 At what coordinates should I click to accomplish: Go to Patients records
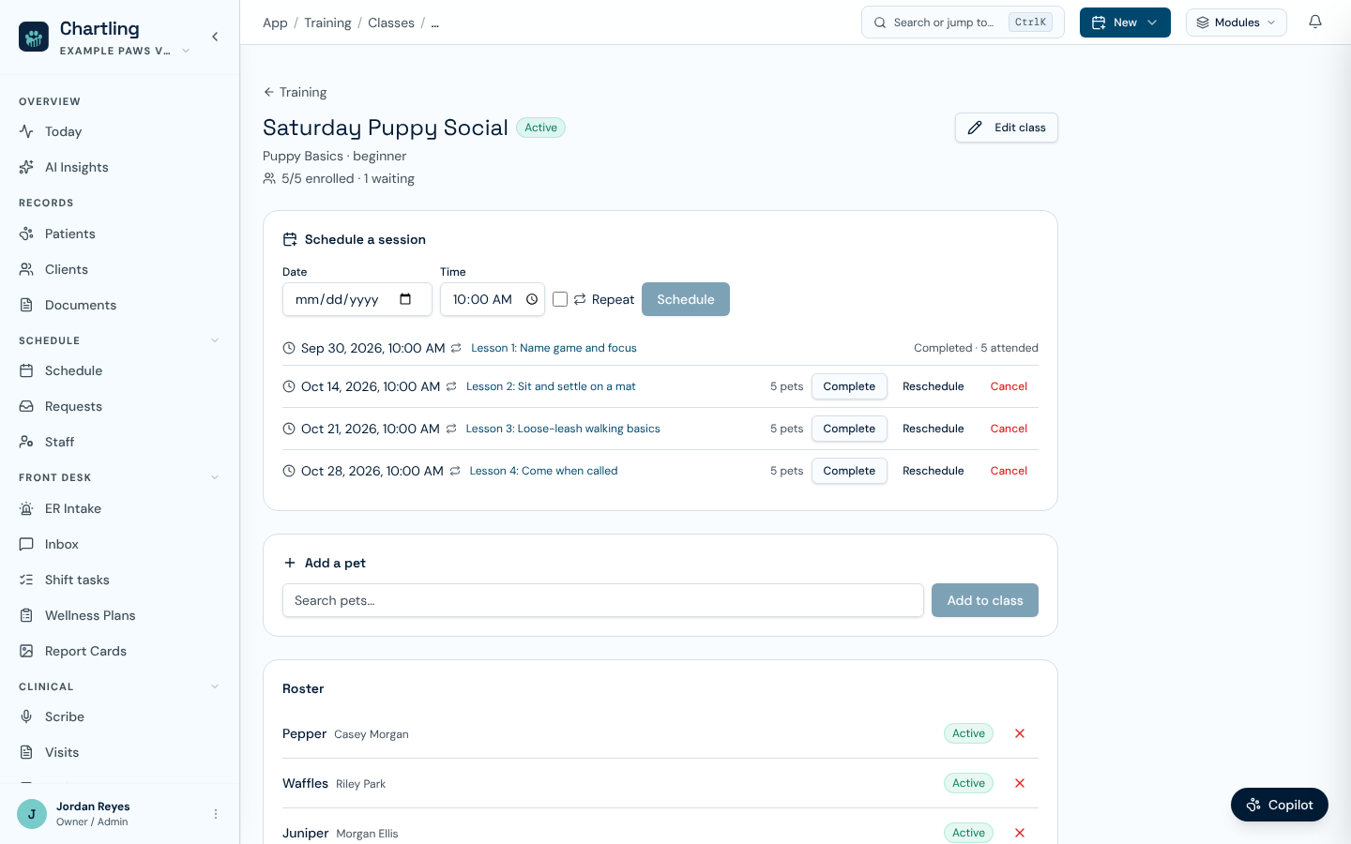[x=119, y=234]
